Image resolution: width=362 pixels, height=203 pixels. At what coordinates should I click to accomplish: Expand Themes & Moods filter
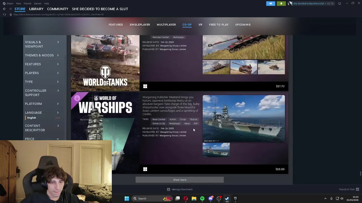tap(42, 55)
